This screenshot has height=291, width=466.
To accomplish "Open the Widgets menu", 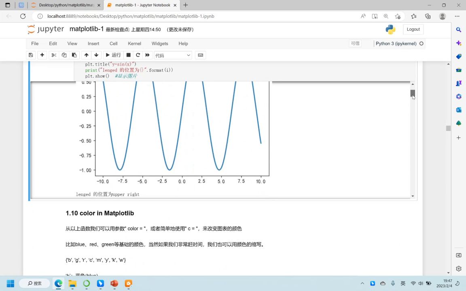I will (x=159, y=43).
